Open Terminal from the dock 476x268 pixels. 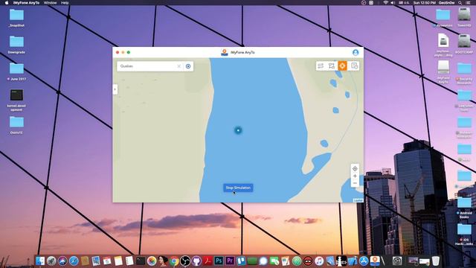141,261
